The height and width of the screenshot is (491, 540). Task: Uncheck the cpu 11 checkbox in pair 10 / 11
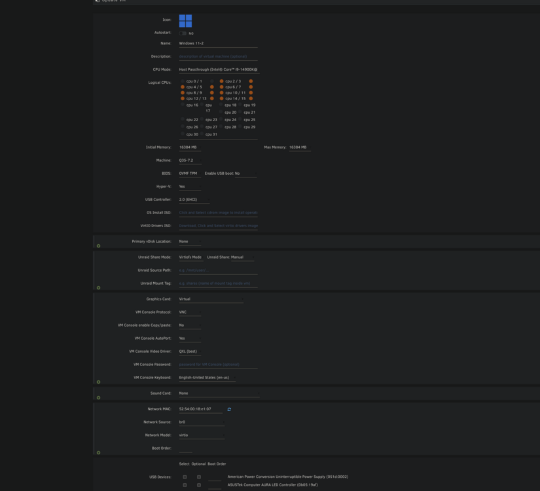[251, 93]
